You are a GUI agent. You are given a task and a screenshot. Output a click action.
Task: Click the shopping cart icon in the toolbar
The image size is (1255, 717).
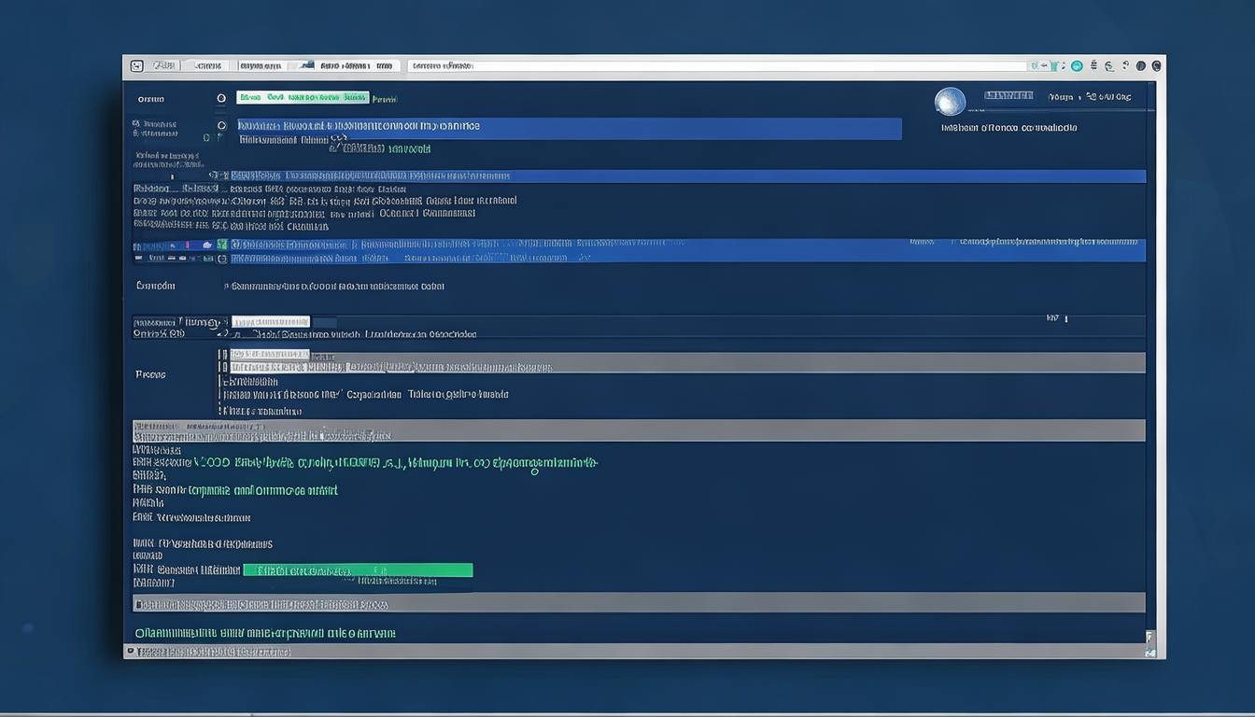[1054, 66]
